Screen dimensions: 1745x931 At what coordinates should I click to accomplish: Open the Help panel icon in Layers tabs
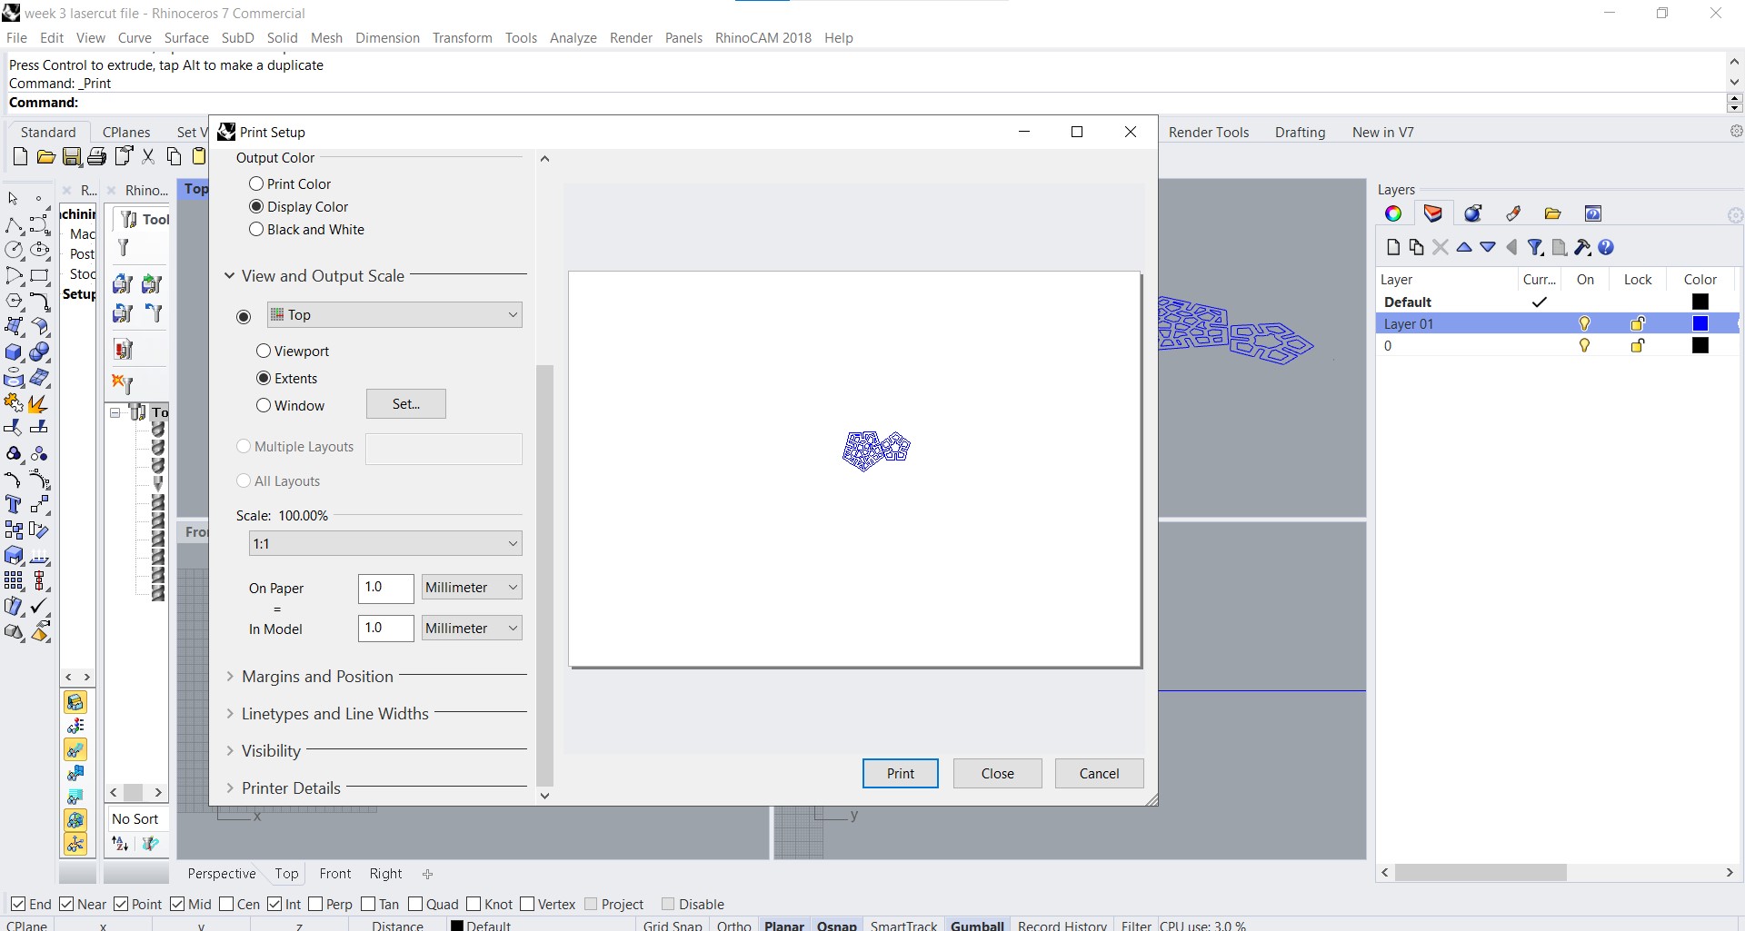point(1593,213)
